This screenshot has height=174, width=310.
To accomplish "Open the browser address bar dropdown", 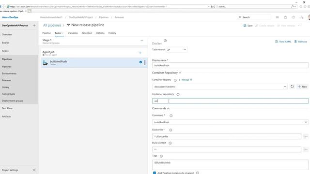I will (x=209, y=6).
